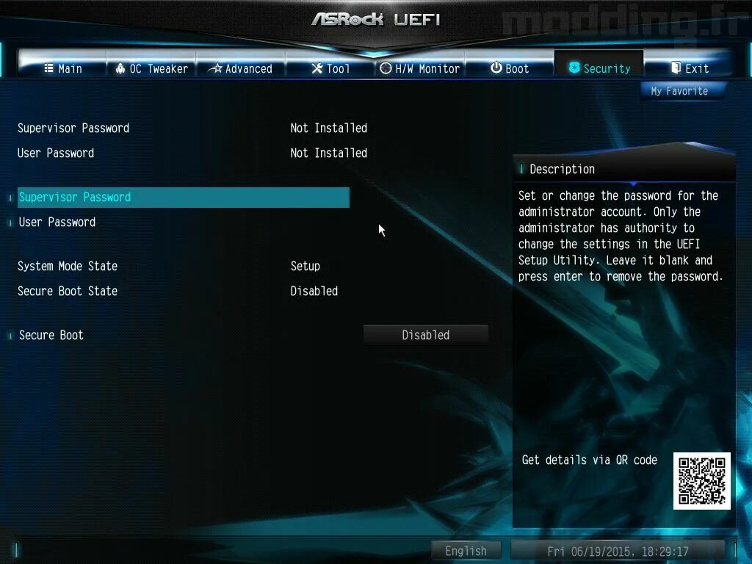Image resolution: width=752 pixels, height=564 pixels.
Task: Click the Exit door icon
Action: click(x=676, y=68)
